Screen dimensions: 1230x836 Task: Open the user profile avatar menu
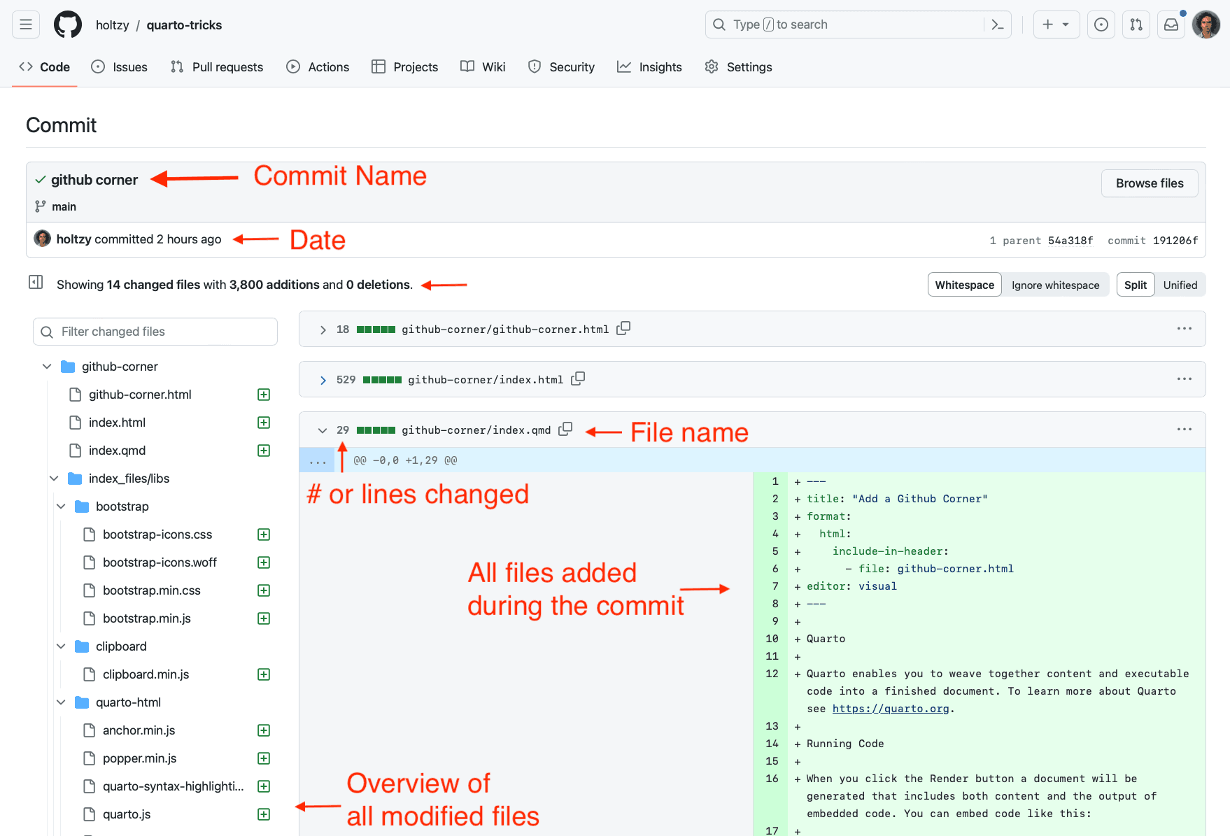pos(1206,24)
